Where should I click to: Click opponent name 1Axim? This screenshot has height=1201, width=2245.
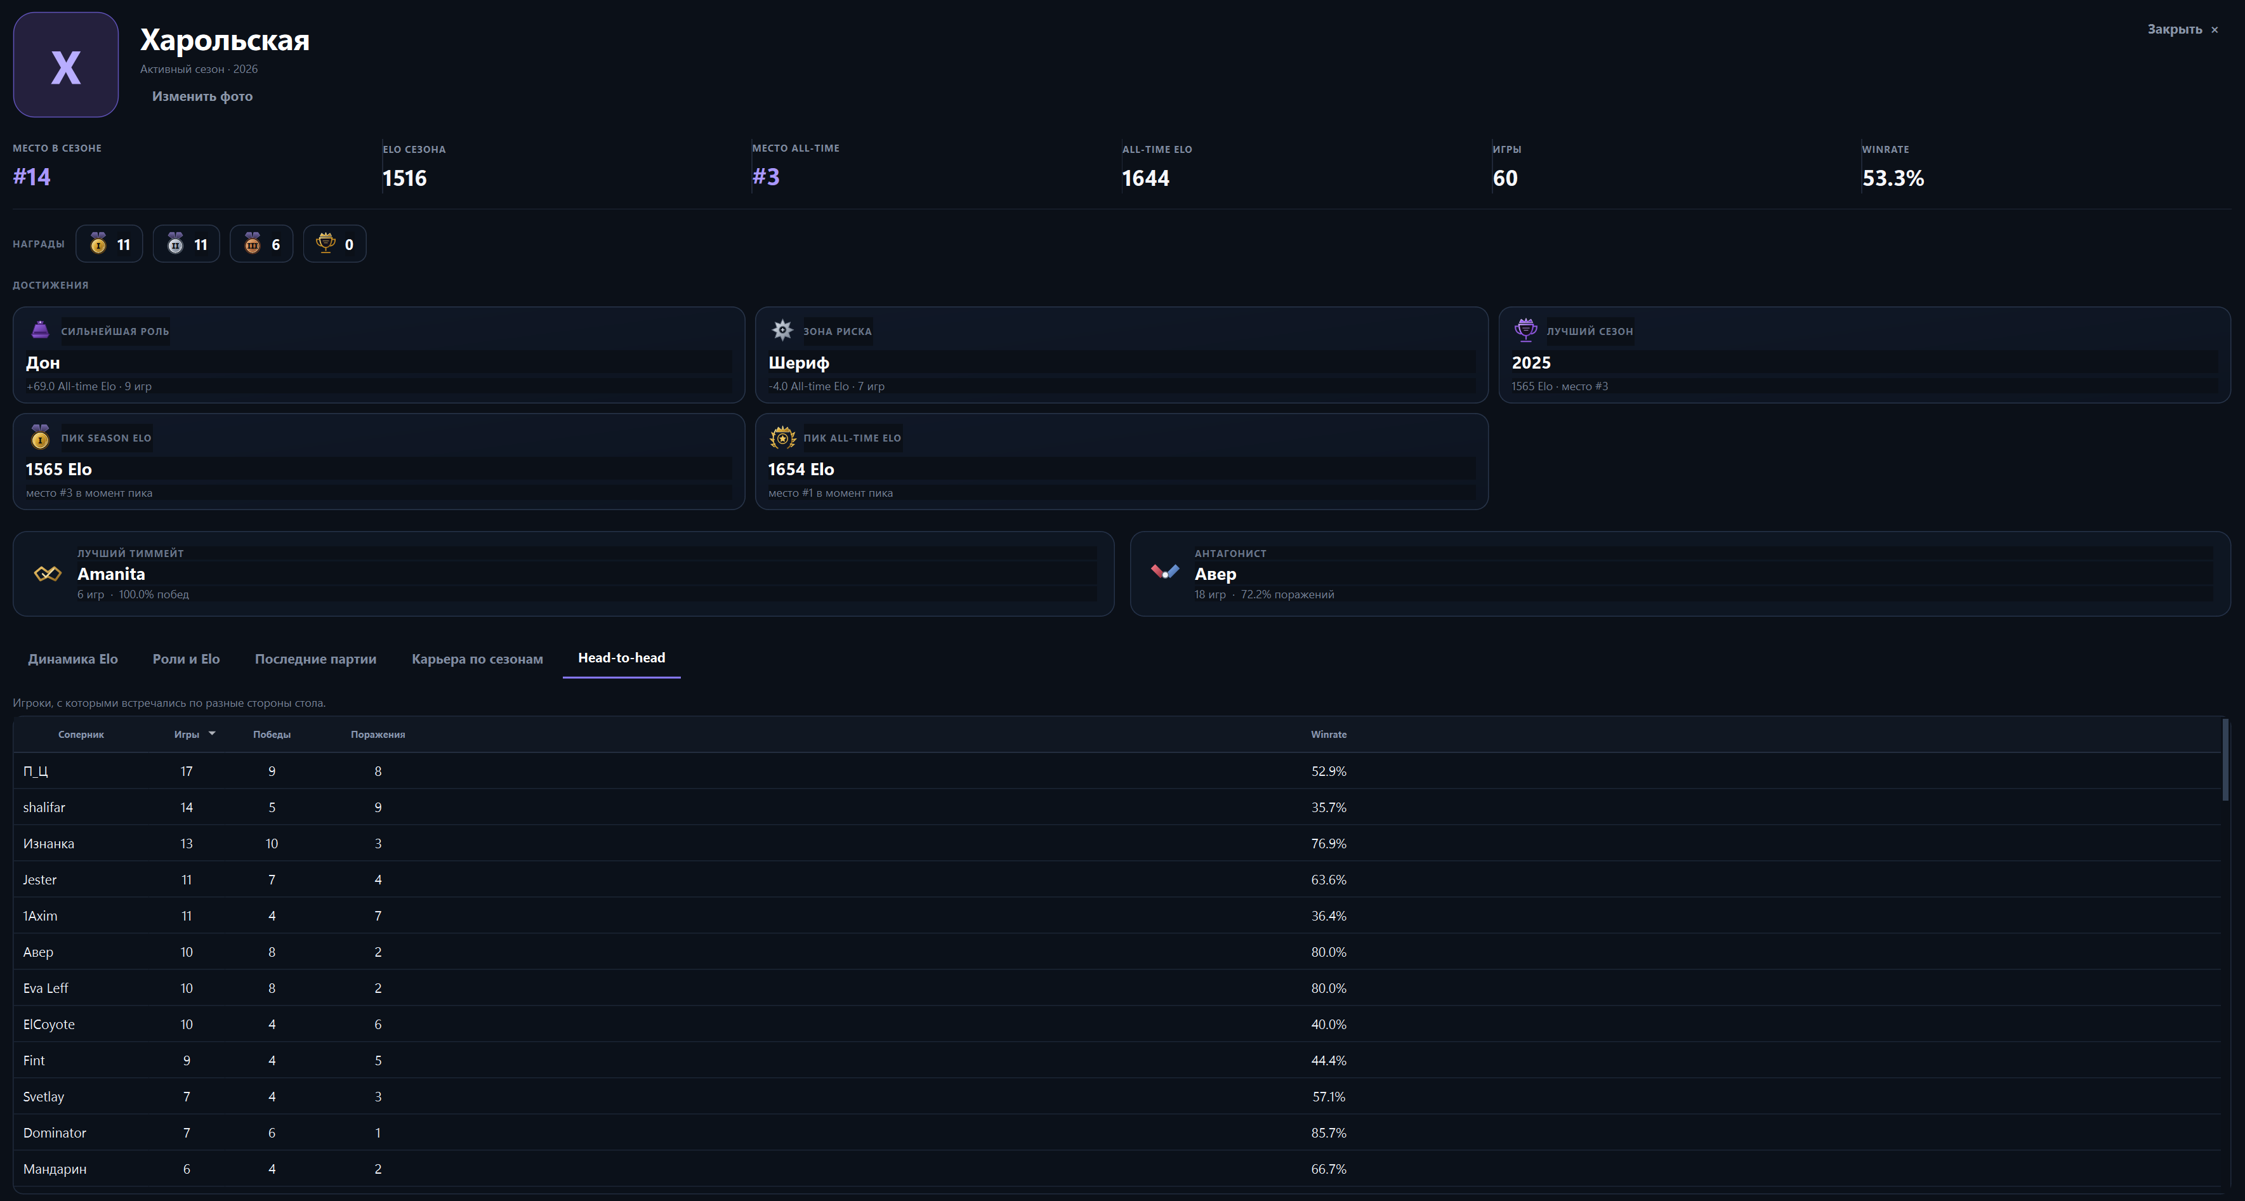pyautogui.click(x=40, y=916)
